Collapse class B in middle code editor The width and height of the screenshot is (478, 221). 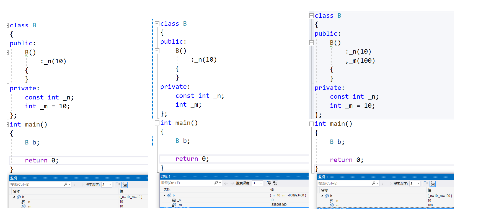[157, 24]
